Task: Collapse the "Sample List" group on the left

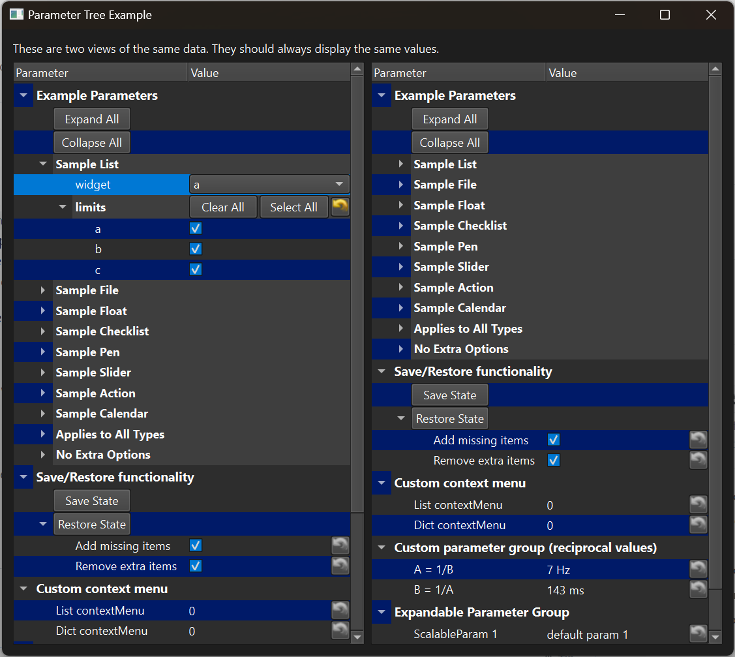Action: [x=43, y=164]
